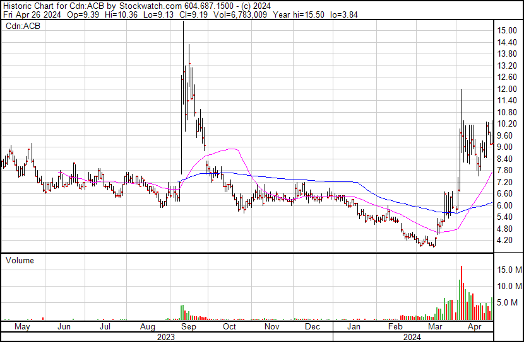Click the 'Cdn:ACB' symbol label in chart
The width and height of the screenshot is (524, 342).
23,26
